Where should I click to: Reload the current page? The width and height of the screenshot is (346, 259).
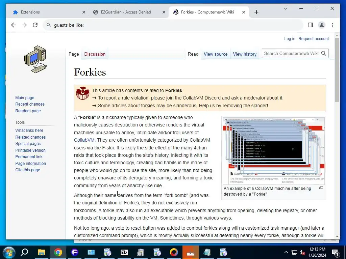point(35,25)
